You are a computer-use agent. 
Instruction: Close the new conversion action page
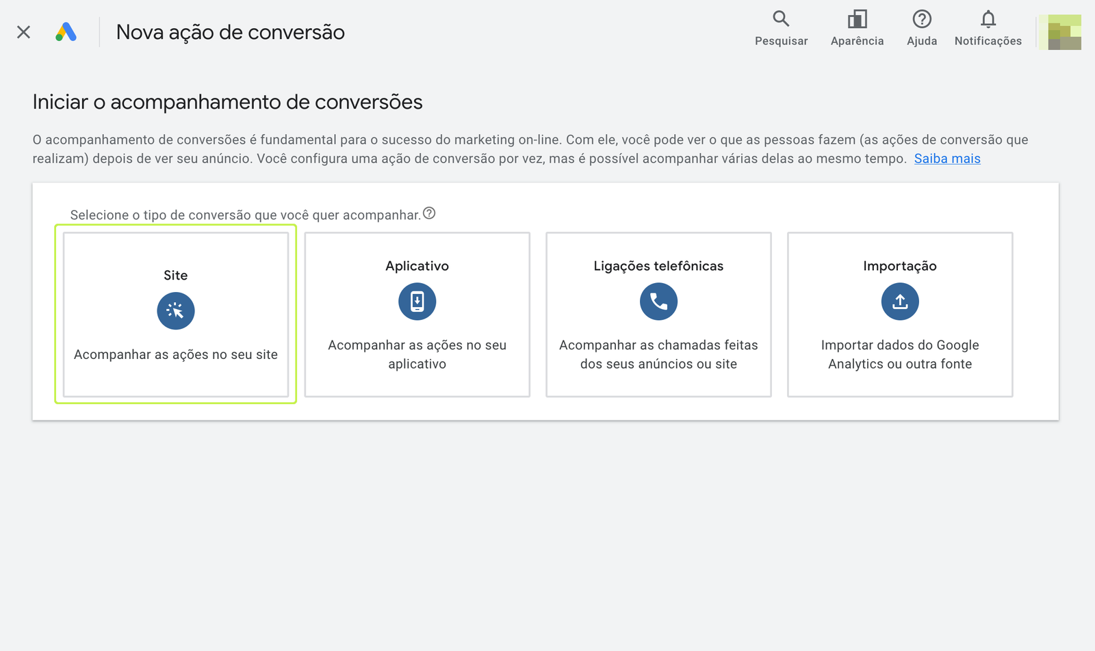click(23, 32)
